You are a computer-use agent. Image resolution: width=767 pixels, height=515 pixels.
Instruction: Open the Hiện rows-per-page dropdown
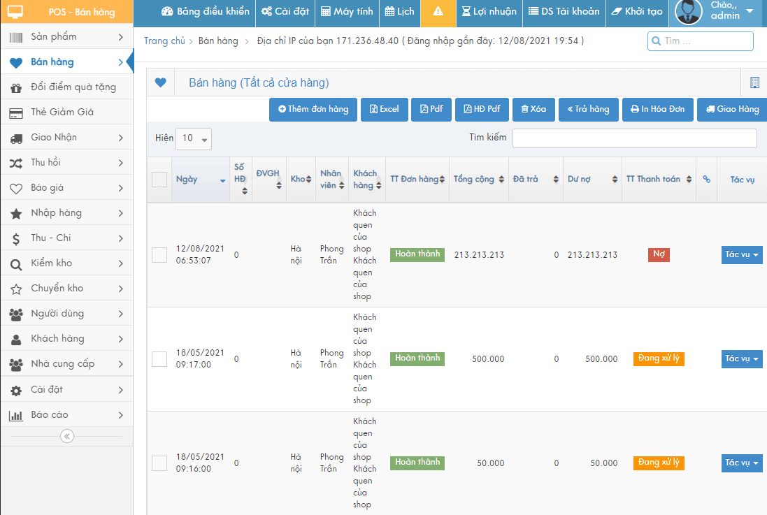(194, 138)
